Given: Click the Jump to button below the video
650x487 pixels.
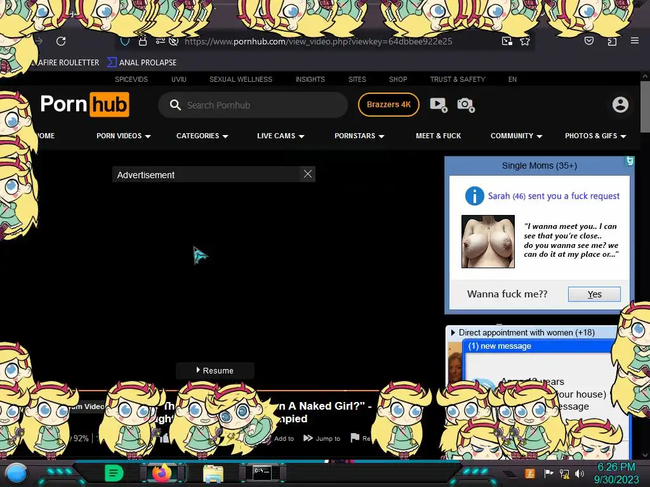Looking at the screenshot, I should click(322, 438).
